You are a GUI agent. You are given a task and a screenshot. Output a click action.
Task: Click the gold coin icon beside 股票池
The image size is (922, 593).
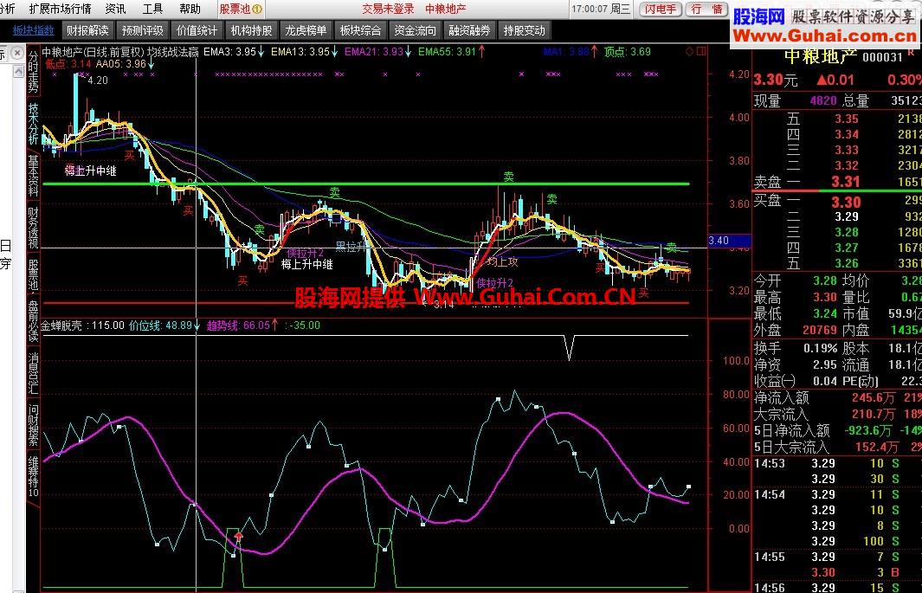pos(257,10)
